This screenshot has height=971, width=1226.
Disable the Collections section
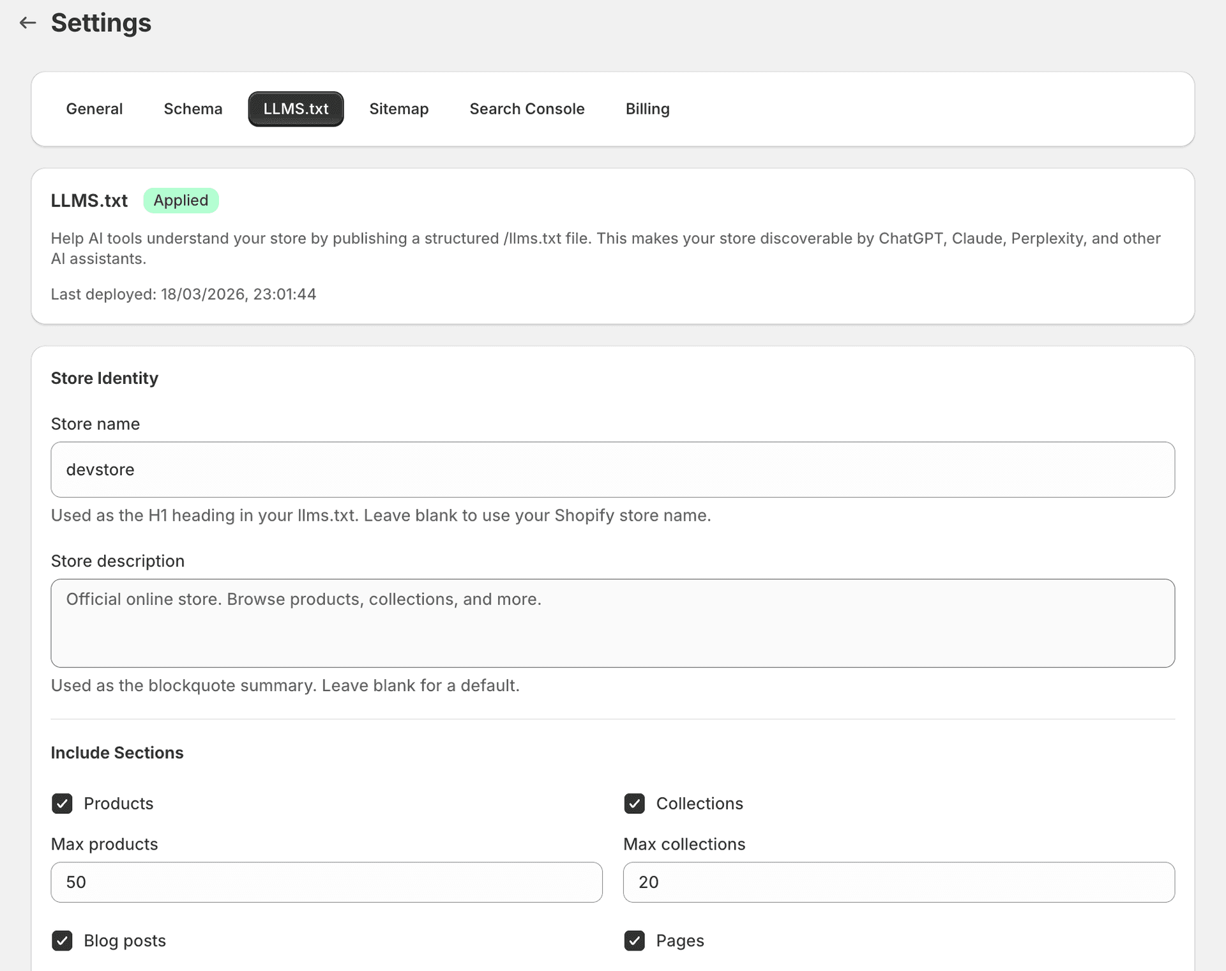[x=635, y=804]
